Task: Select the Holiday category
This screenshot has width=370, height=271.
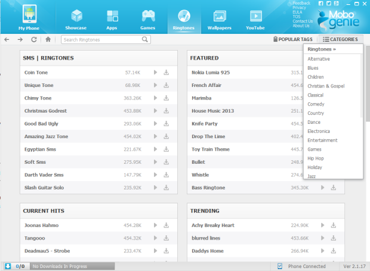Action: [x=314, y=167]
